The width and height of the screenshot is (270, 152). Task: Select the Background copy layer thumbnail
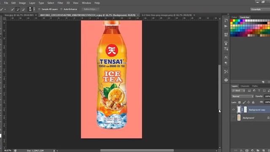click(x=239, y=110)
